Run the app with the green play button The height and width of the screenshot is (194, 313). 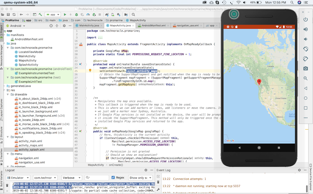pos(65,14)
